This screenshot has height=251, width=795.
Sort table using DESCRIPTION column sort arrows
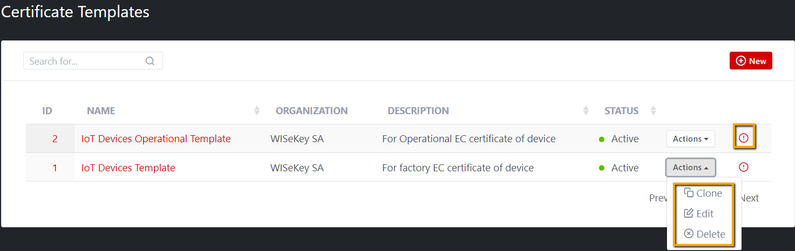[586, 110]
